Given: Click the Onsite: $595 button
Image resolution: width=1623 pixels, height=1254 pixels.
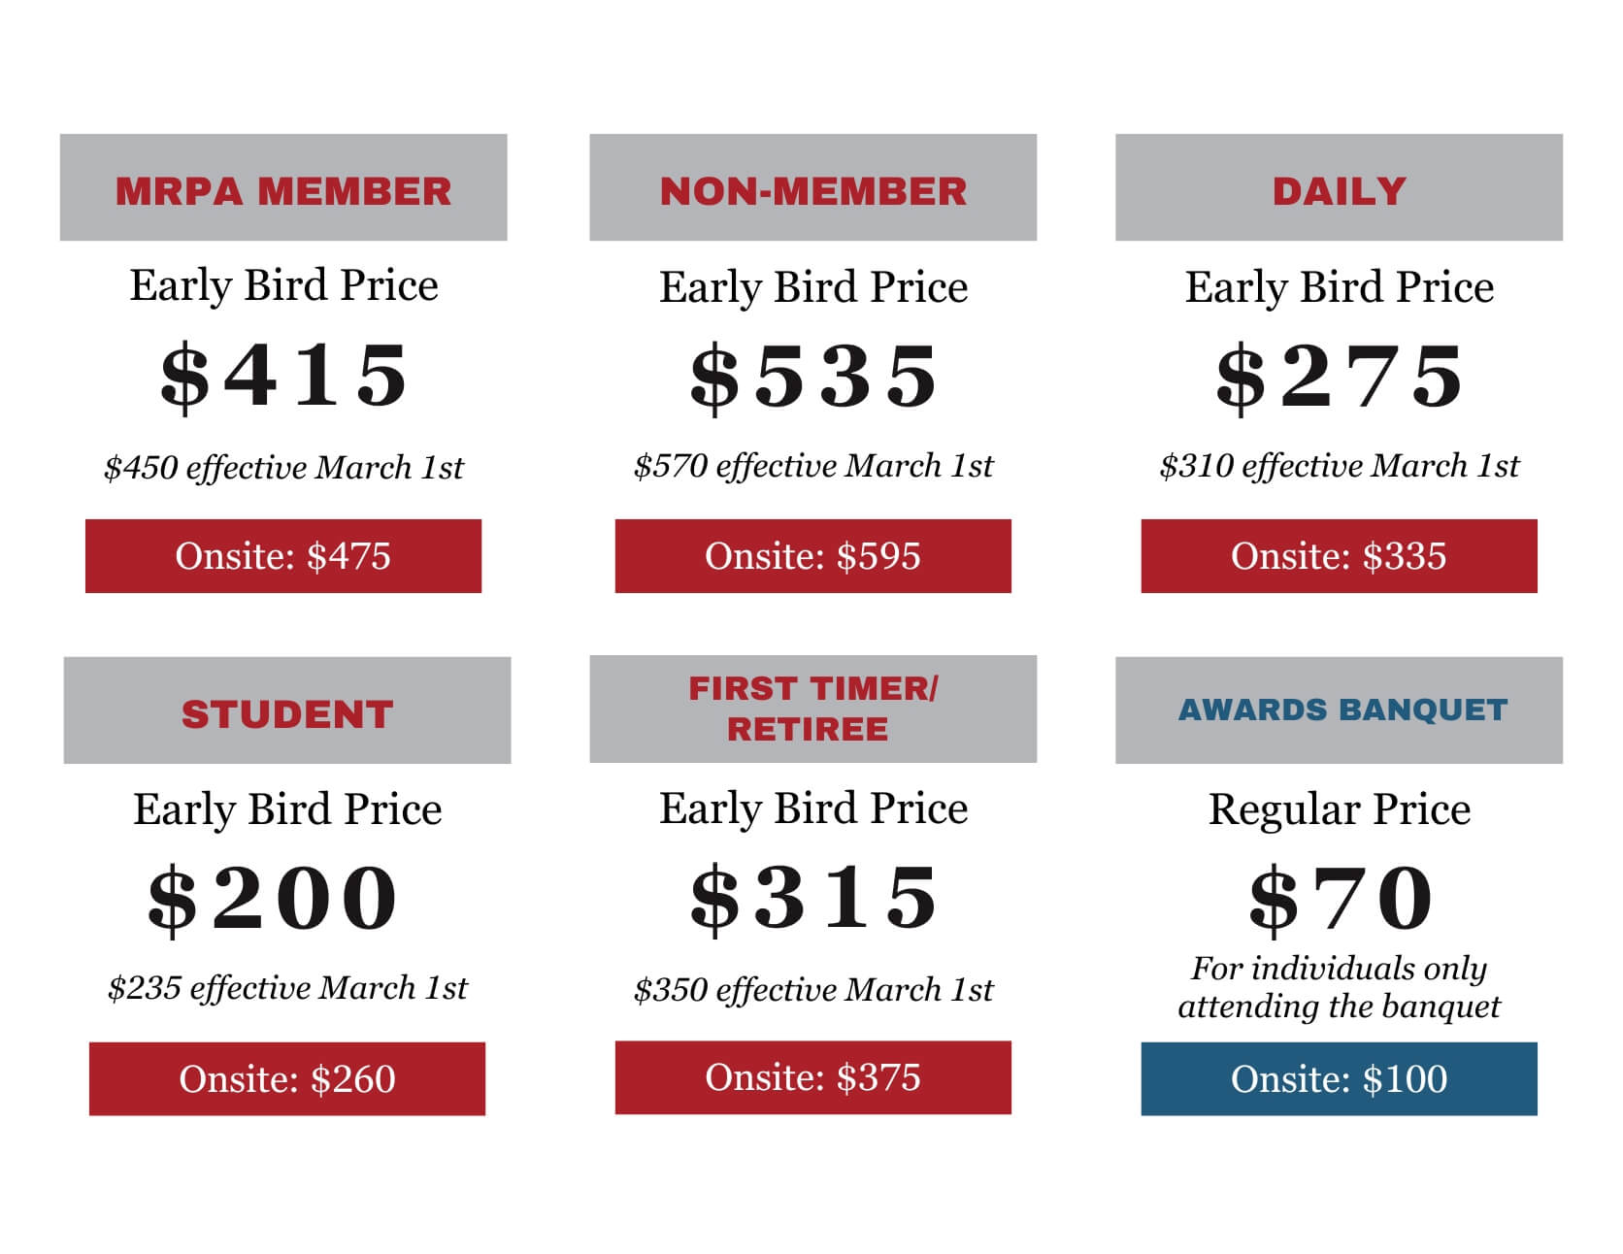Looking at the screenshot, I should point(812,556).
